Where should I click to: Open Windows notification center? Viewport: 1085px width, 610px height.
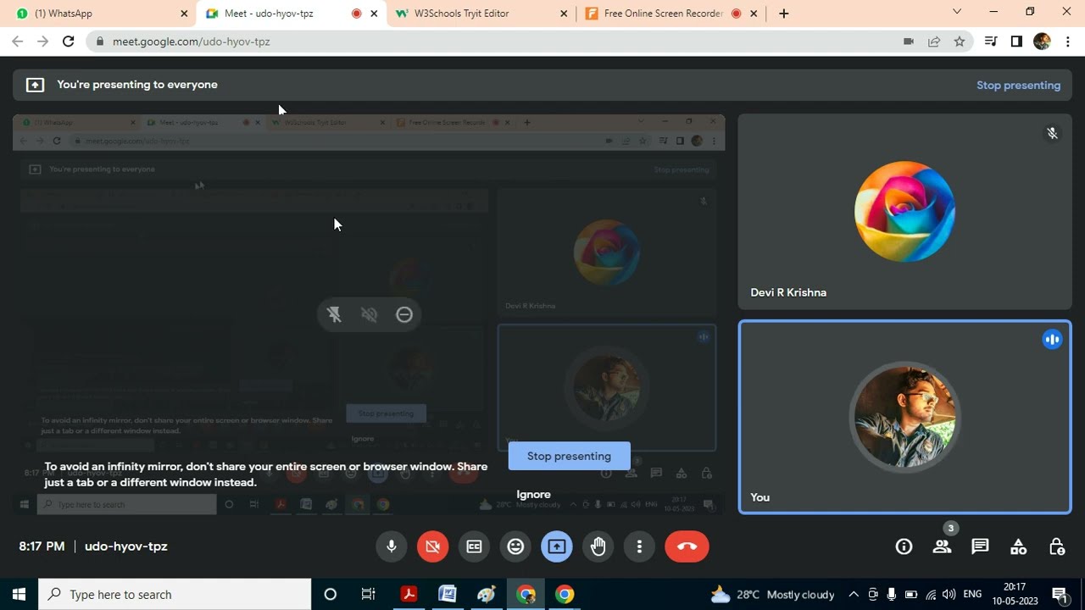(1059, 595)
